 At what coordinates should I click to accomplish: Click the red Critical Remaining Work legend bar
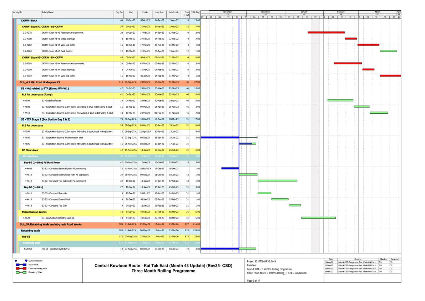(x=20, y=268)
